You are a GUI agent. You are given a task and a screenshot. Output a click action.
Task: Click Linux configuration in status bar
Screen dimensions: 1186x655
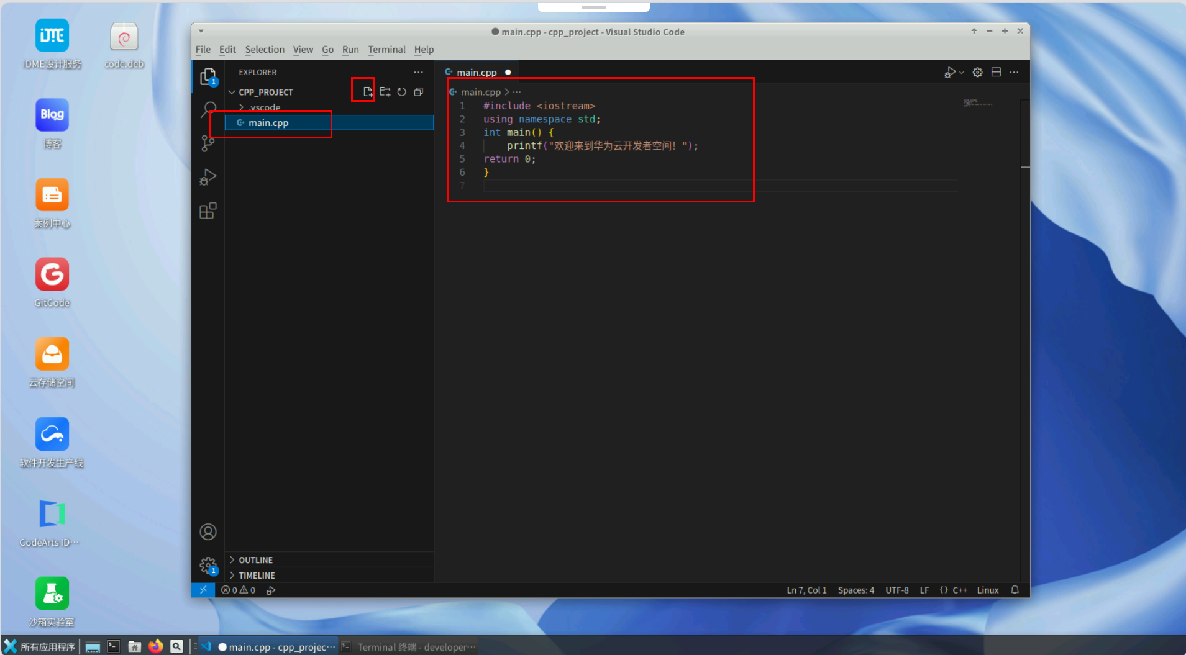coord(987,590)
